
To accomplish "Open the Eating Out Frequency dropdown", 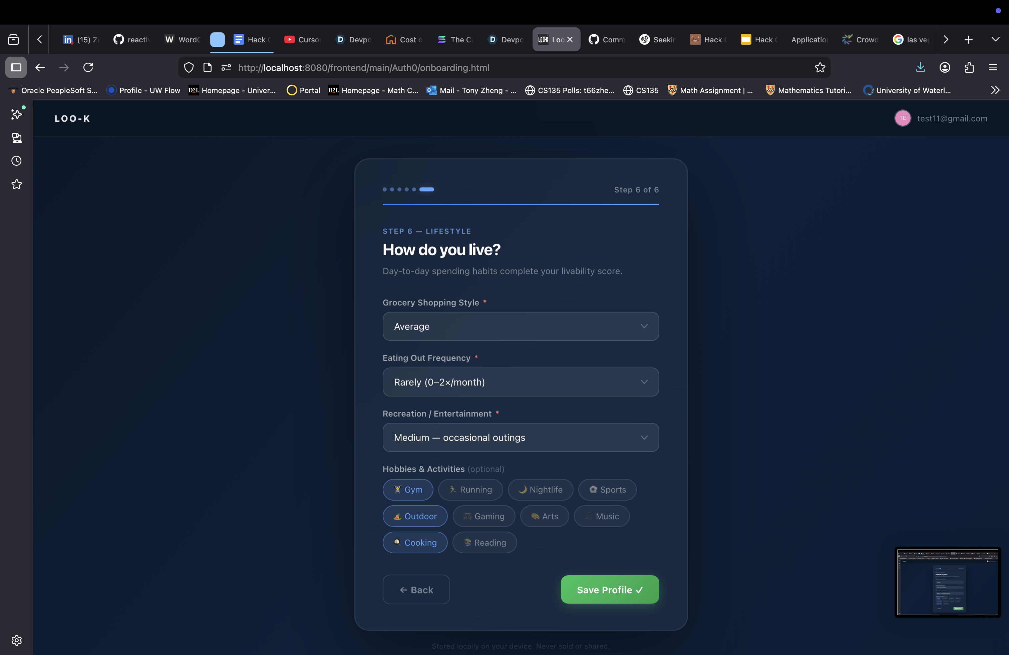I will click(x=520, y=382).
